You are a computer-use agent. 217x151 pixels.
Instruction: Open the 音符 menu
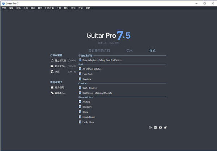pos(33,8)
